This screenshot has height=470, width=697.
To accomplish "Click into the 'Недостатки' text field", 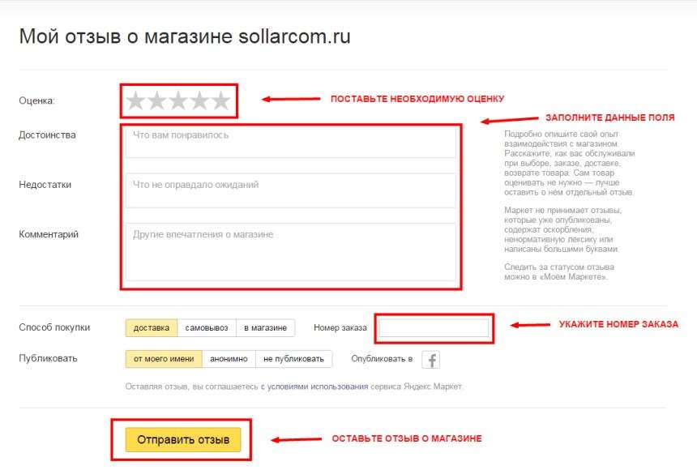I will click(291, 190).
